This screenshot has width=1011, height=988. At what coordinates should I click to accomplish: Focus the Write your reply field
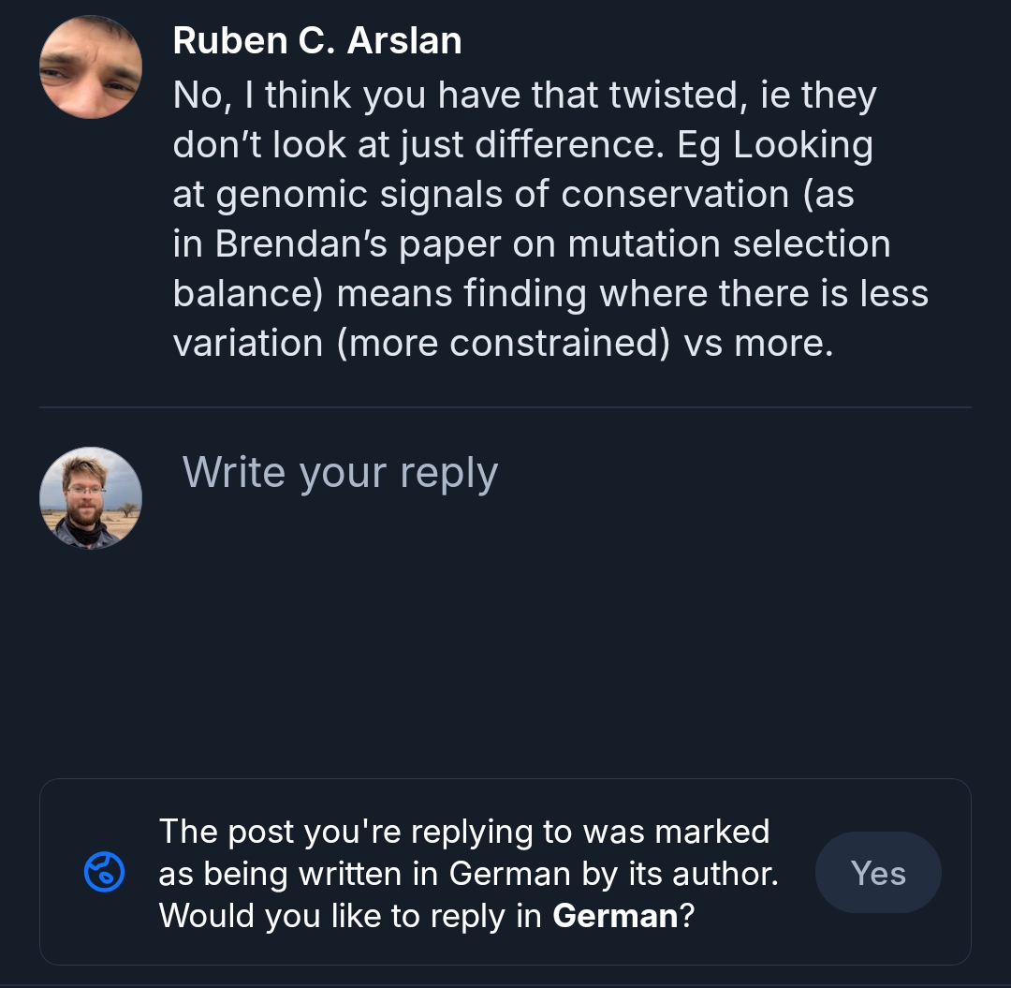click(340, 473)
